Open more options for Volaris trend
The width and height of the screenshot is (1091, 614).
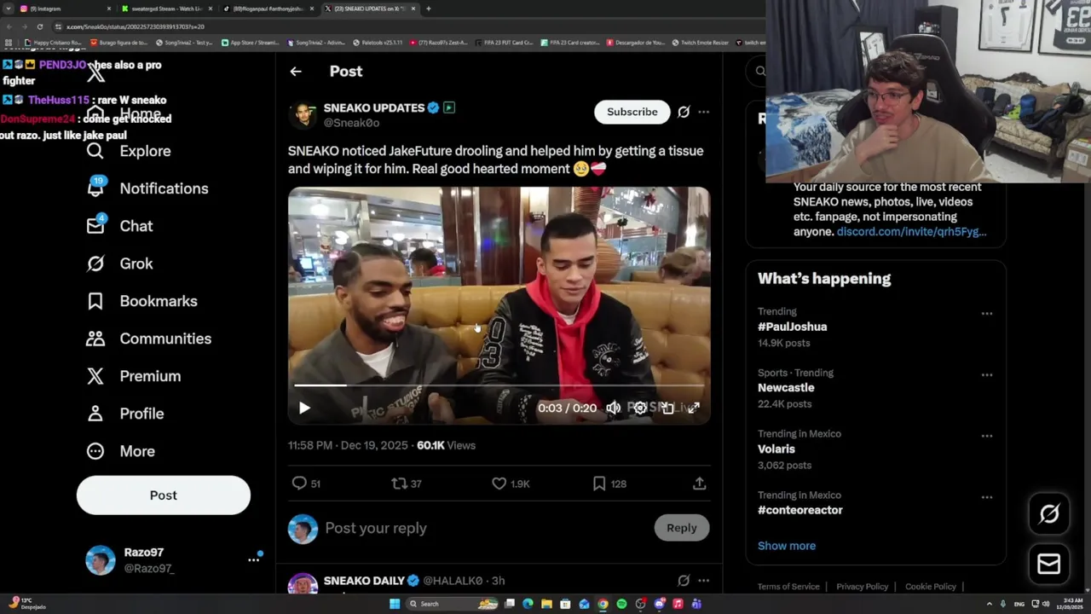tap(987, 436)
